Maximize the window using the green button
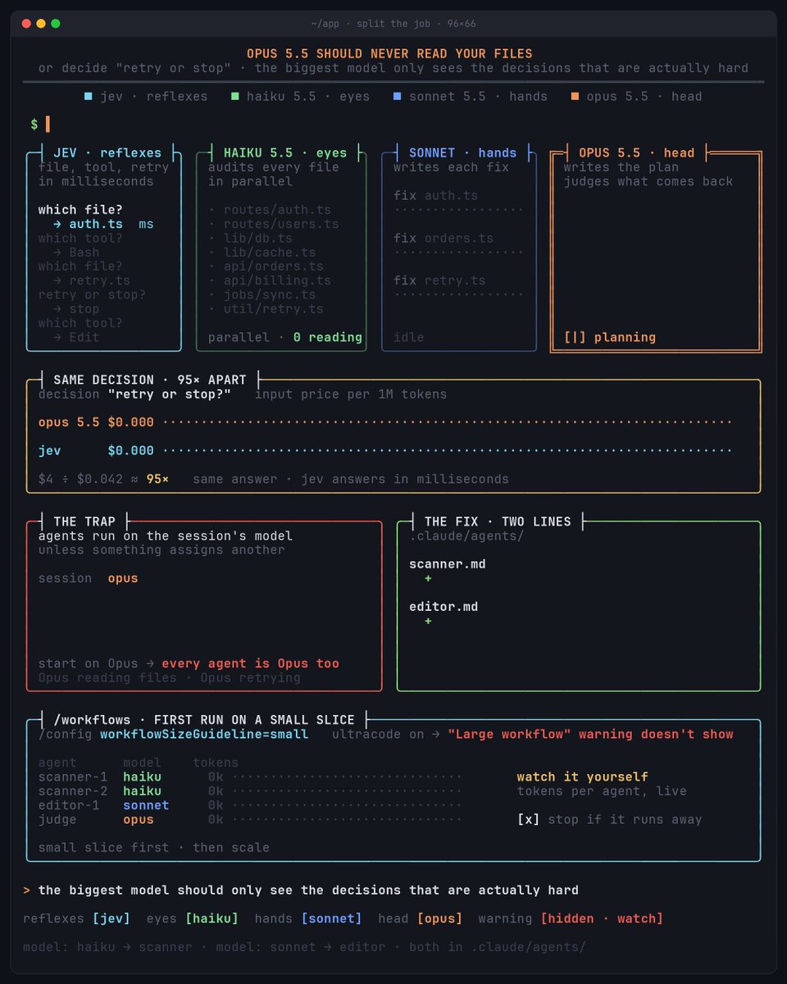Image resolution: width=787 pixels, height=984 pixels. (56, 24)
